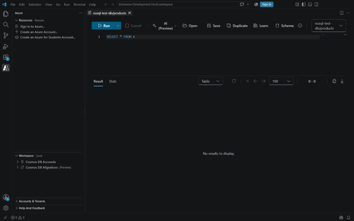Collapse the Resources section

16,20
